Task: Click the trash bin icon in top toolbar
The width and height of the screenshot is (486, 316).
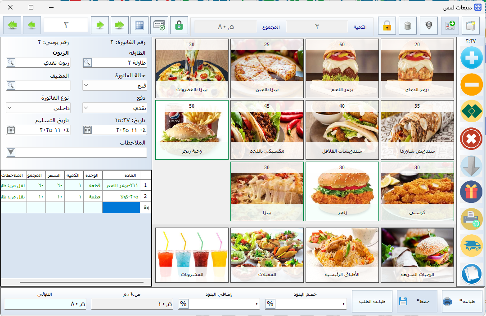Action: pos(408,26)
